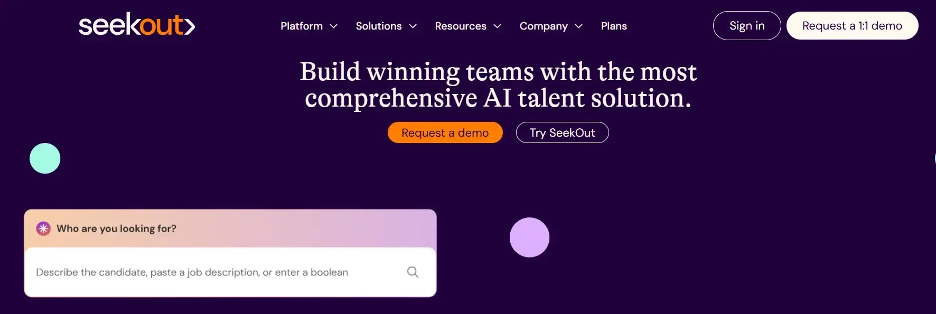936x314 pixels.
Task: Expand the Company chevron arrow
Action: pos(578,26)
